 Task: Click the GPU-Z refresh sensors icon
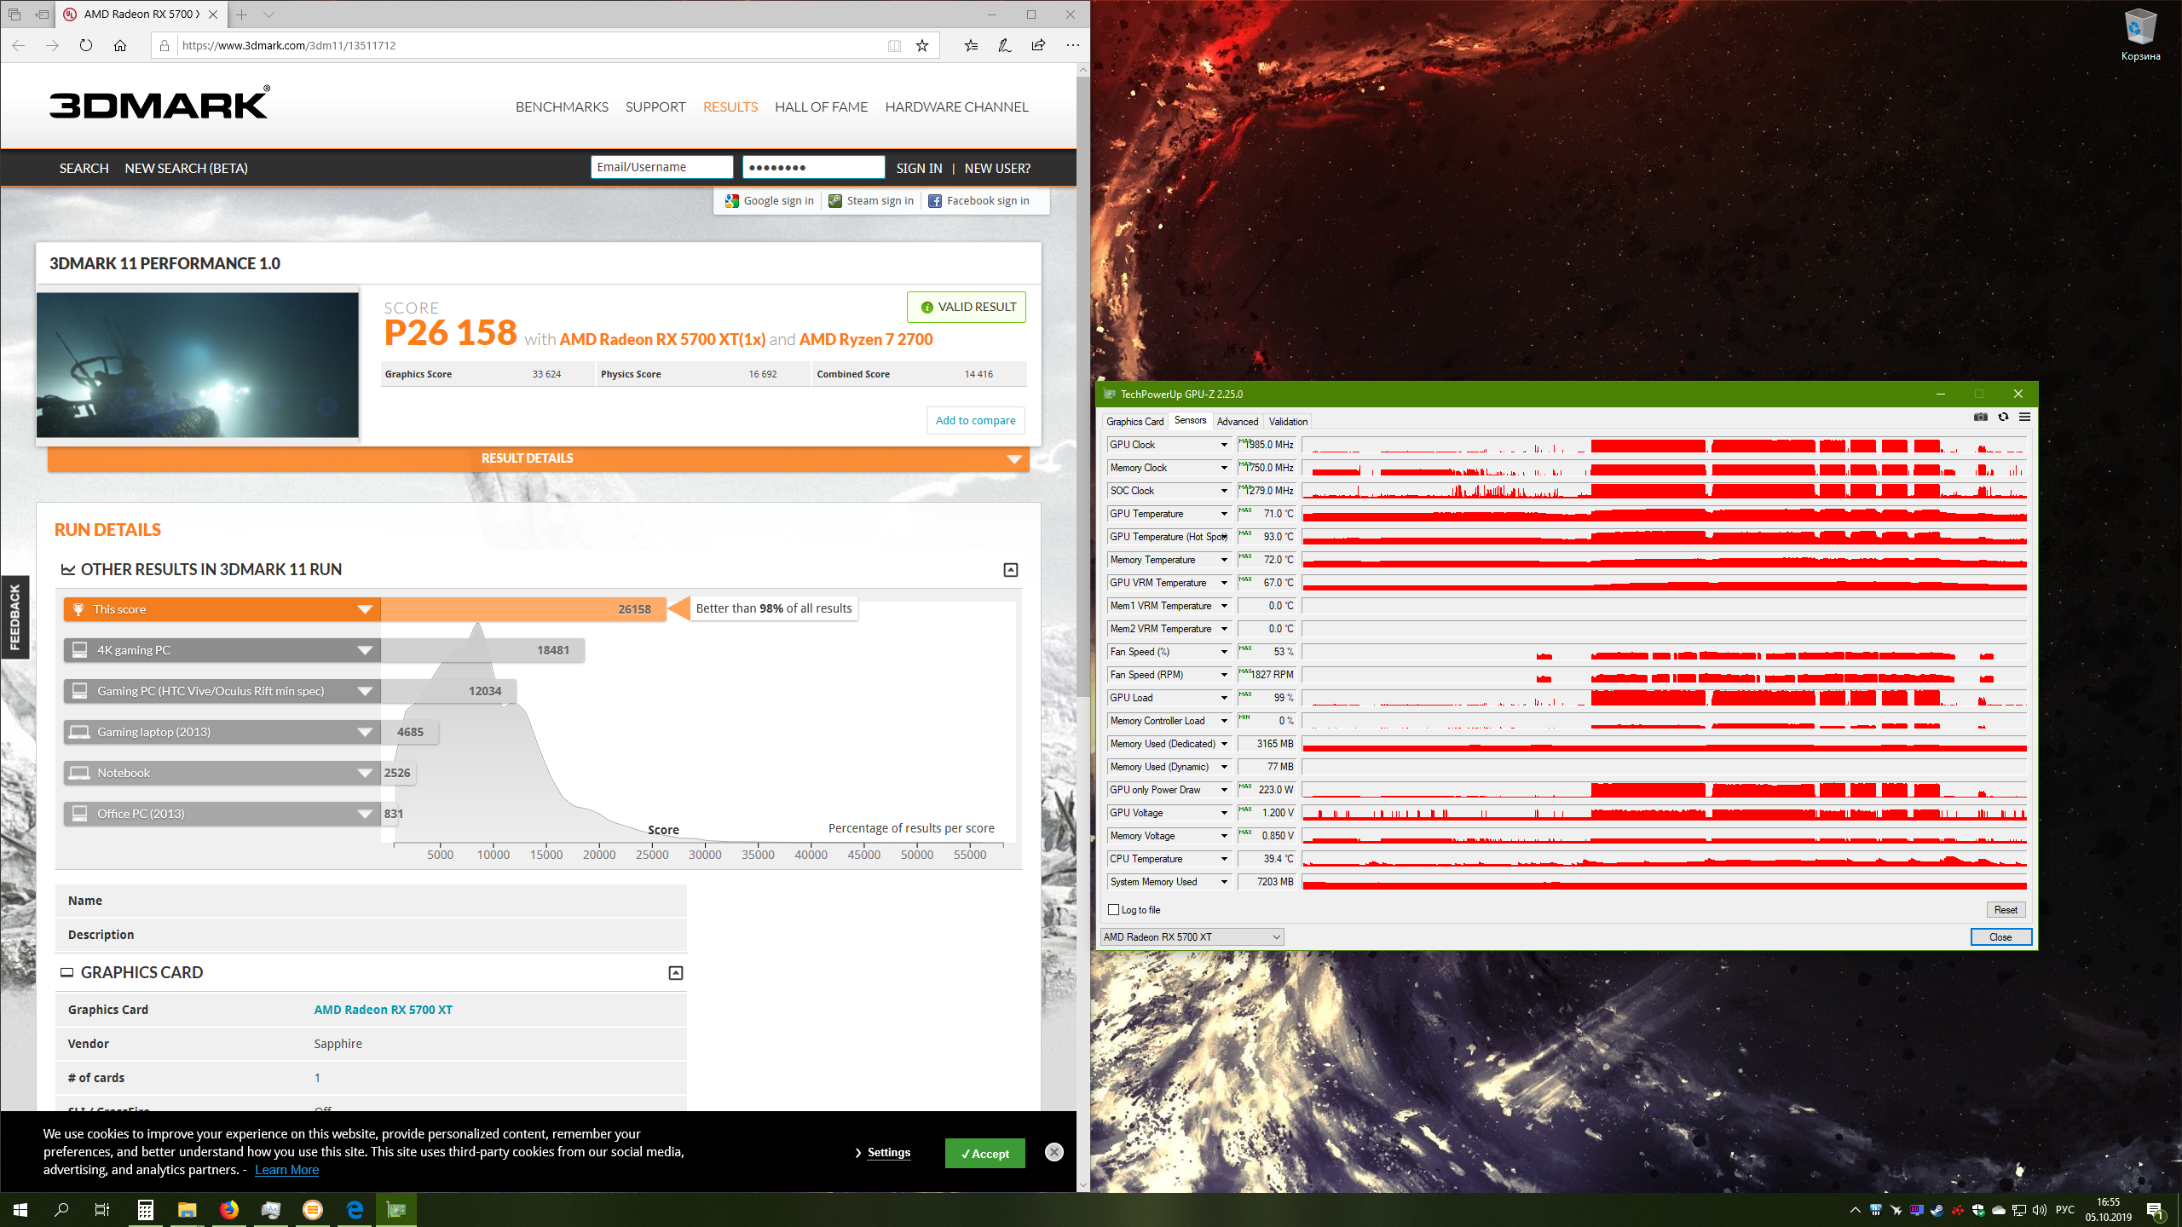[2003, 417]
